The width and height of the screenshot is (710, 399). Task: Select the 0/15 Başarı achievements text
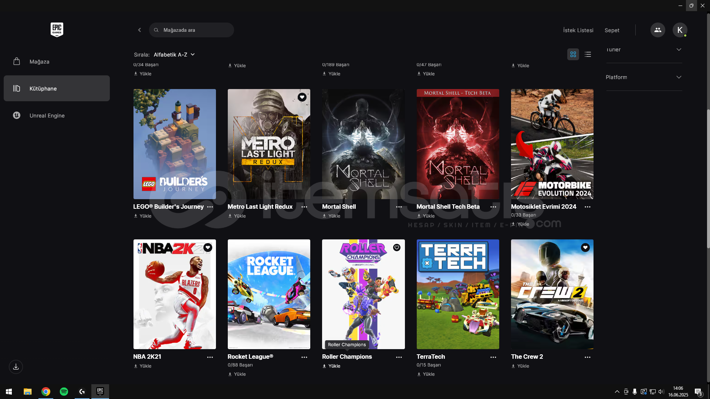coord(429,365)
